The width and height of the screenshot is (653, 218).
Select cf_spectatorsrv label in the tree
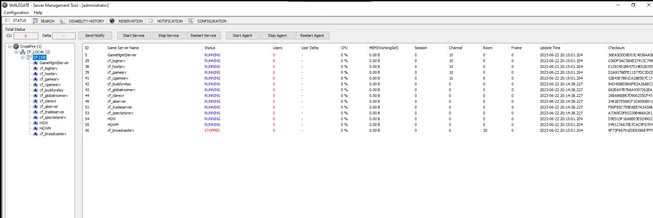(x=53, y=117)
